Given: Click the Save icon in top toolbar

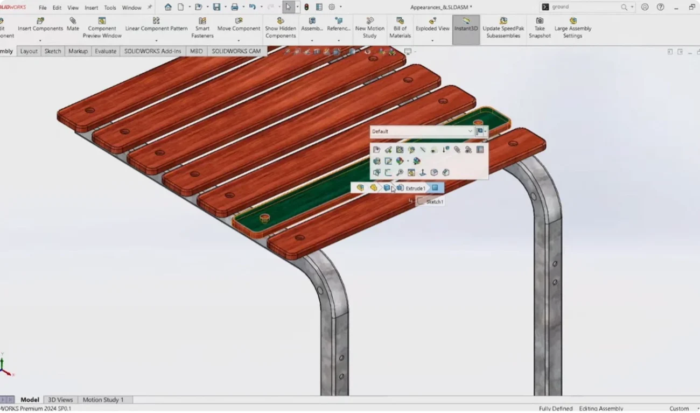Looking at the screenshot, I should 216,8.
